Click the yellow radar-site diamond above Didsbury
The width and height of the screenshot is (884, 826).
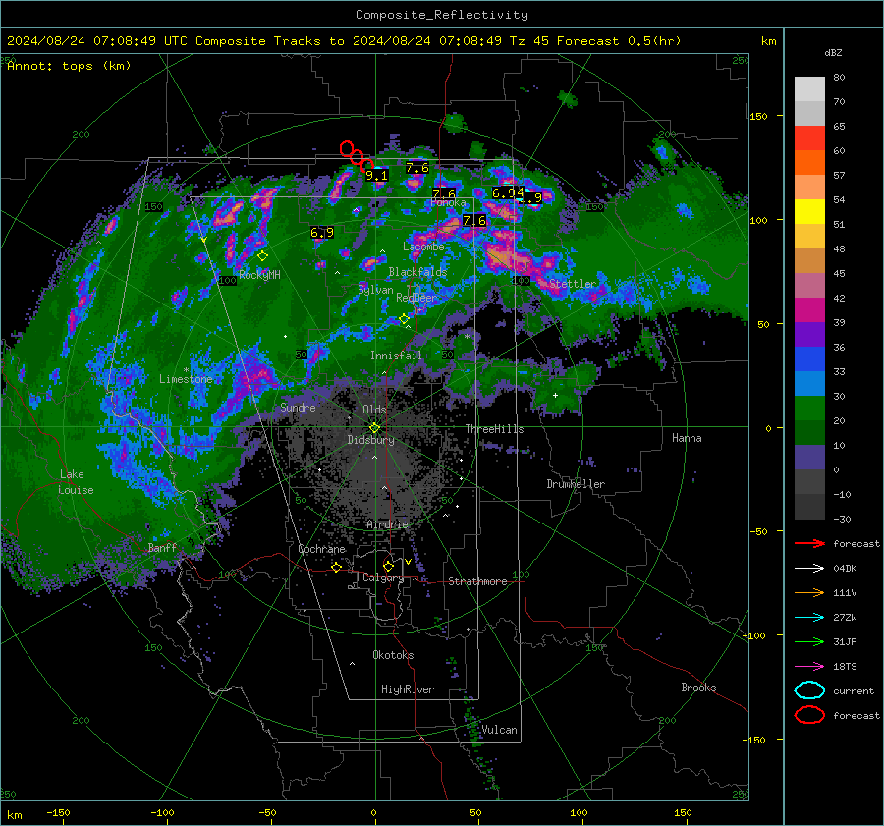click(374, 428)
